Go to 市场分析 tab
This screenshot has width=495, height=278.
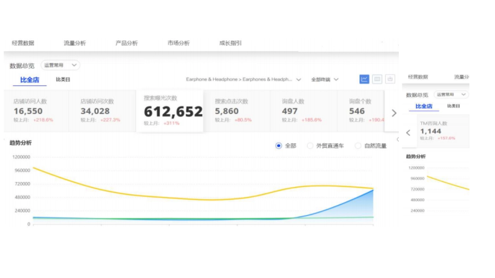coord(179,43)
